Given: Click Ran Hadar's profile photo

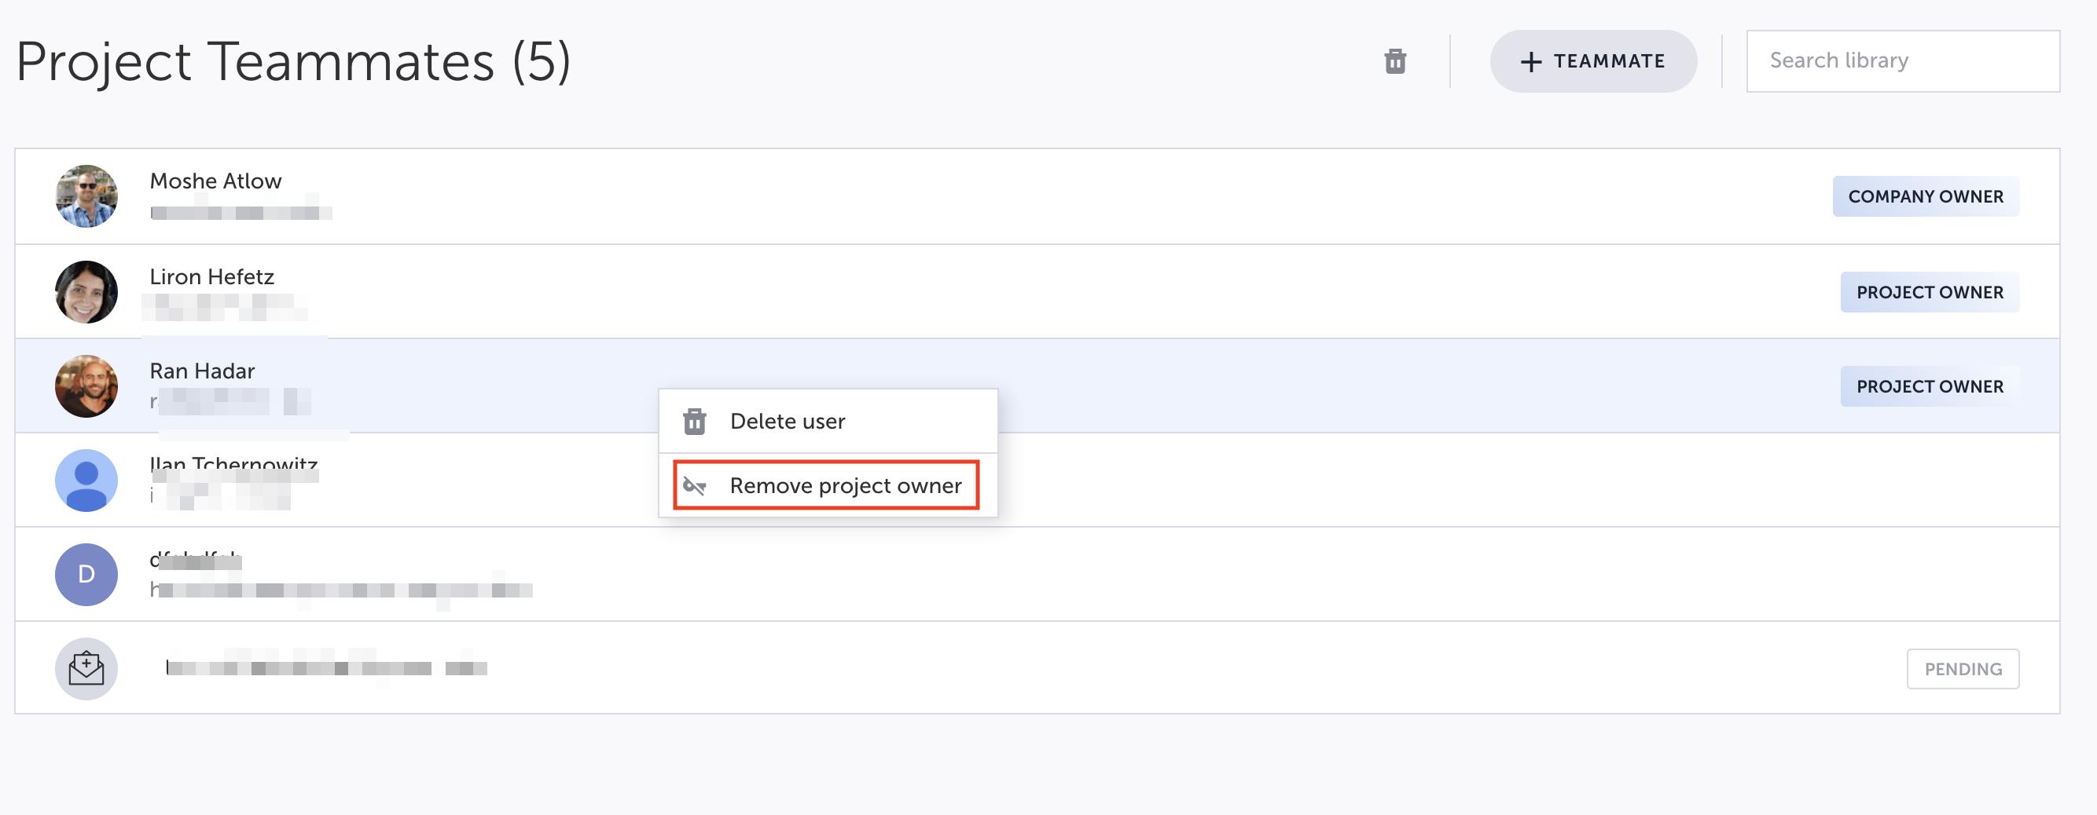Looking at the screenshot, I should pyautogui.click(x=86, y=386).
